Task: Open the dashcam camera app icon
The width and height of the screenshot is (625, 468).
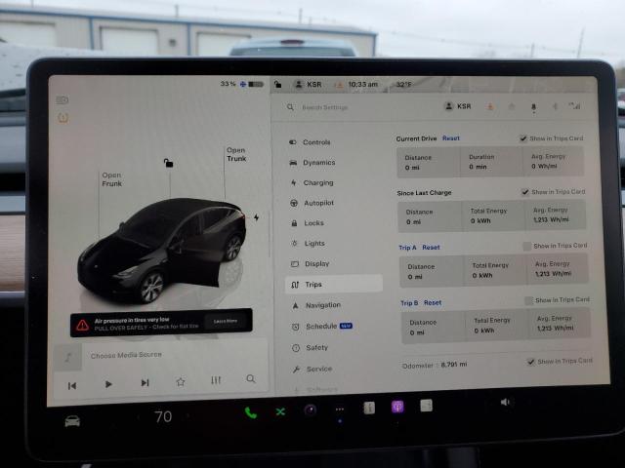Action: click(x=311, y=409)
